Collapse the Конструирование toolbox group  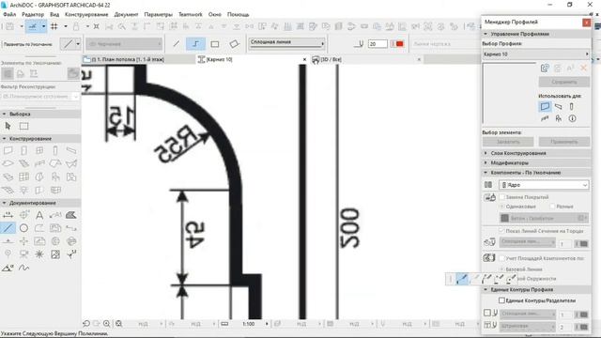pyautogui.click(x=4, y=138)
